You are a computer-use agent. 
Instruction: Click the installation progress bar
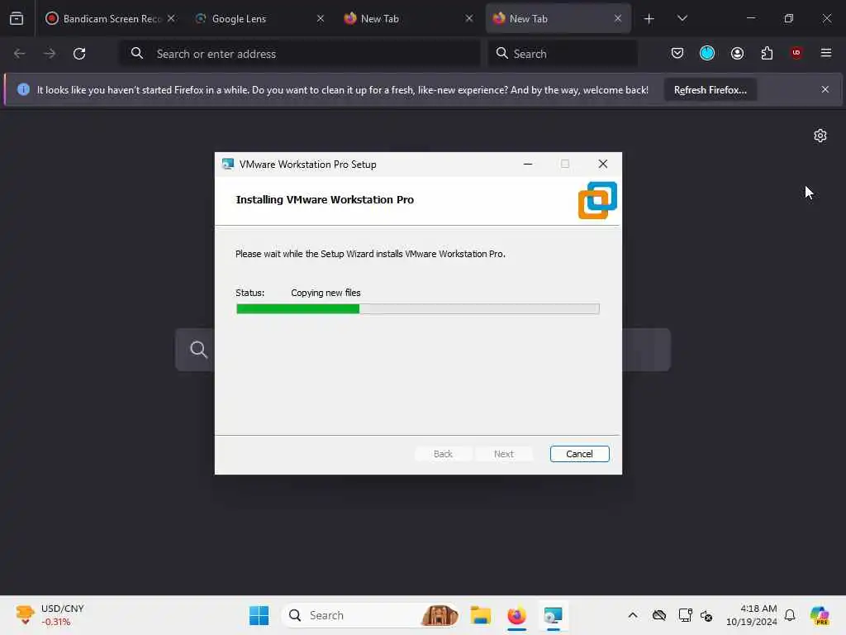pos(417,309)
